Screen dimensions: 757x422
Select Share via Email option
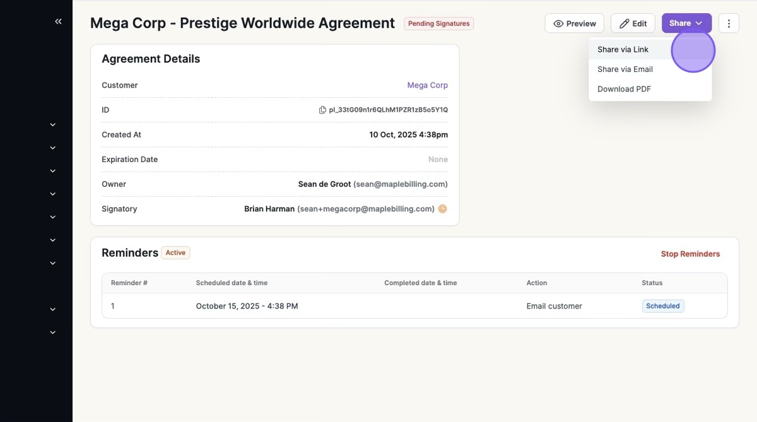[x=625, y=69]
